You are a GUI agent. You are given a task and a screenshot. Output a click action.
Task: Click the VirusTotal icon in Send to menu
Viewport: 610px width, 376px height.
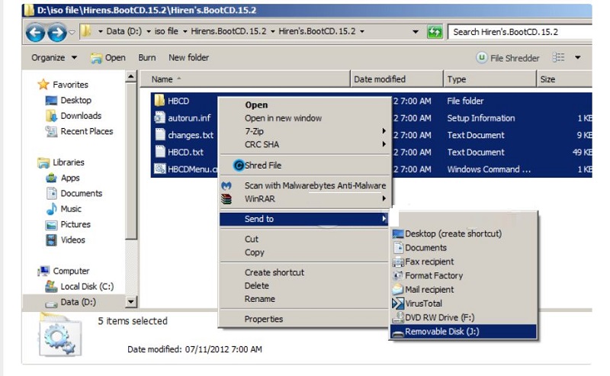[x=398, y=304]
